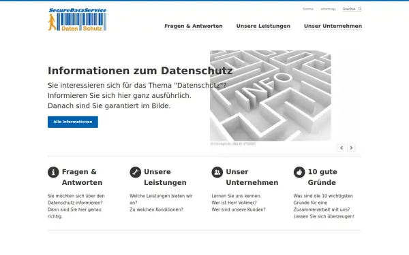The height and width of the screenshot is (255, 409).
Task: Show the previous slide with left arrow
Action: [x=342, y=148]
